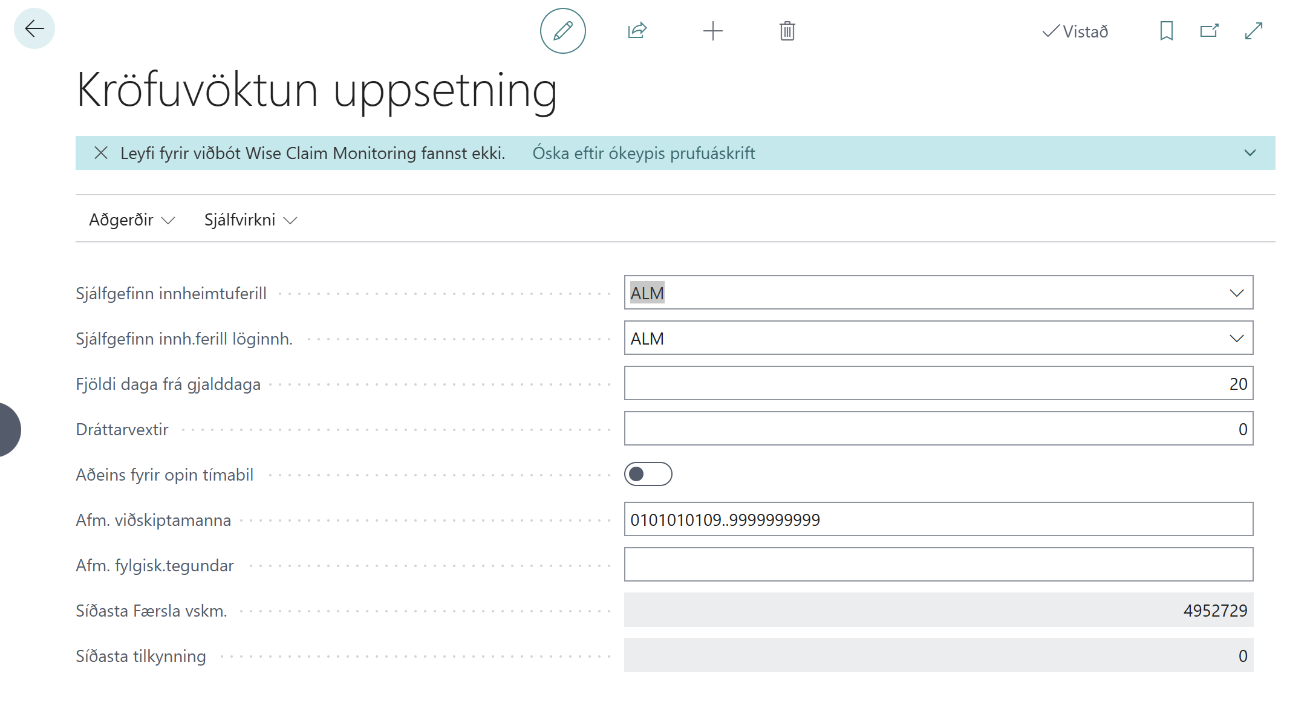Viewport: 1310px width, 723px height.
Task: Dismiss the Wise Claim Monitoring notification
Action: coord(102,152)
